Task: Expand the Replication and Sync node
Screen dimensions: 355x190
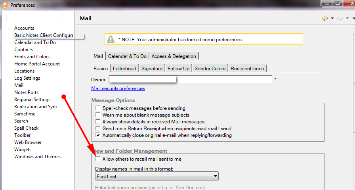Action: pos(10,107)
